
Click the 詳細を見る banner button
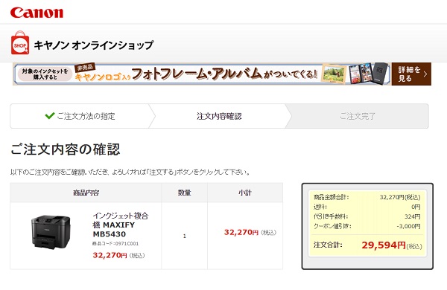tap(411, 74)
